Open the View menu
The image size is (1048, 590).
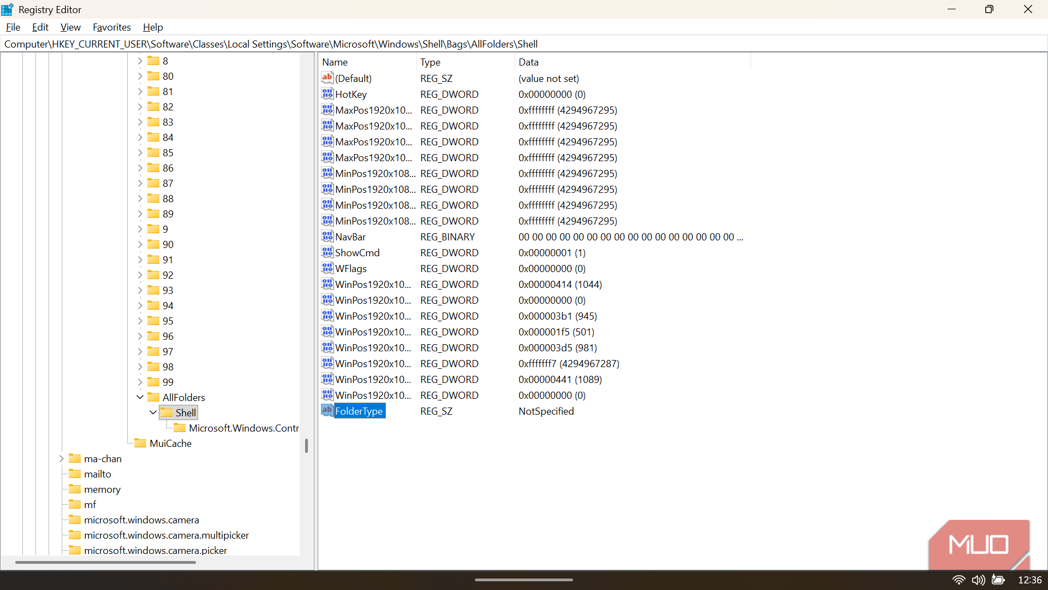70,27
